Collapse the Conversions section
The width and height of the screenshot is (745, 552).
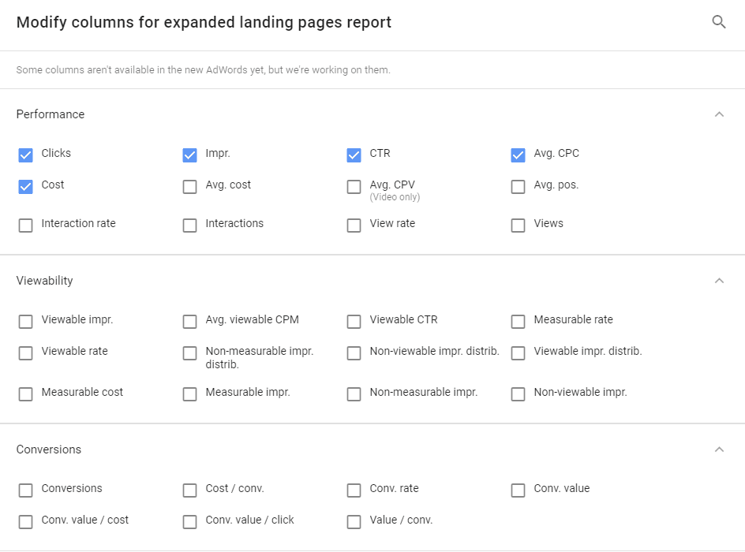point(718,449)
